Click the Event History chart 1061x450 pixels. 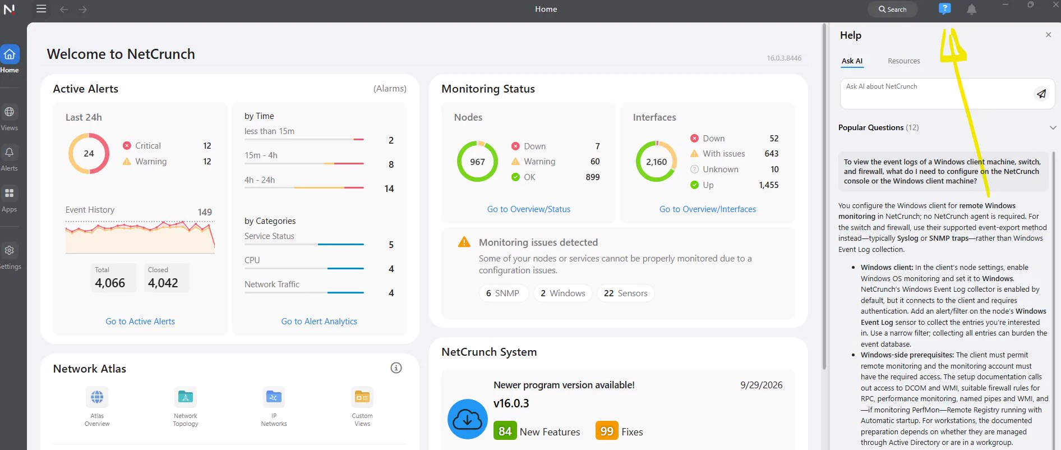[140, 237]
